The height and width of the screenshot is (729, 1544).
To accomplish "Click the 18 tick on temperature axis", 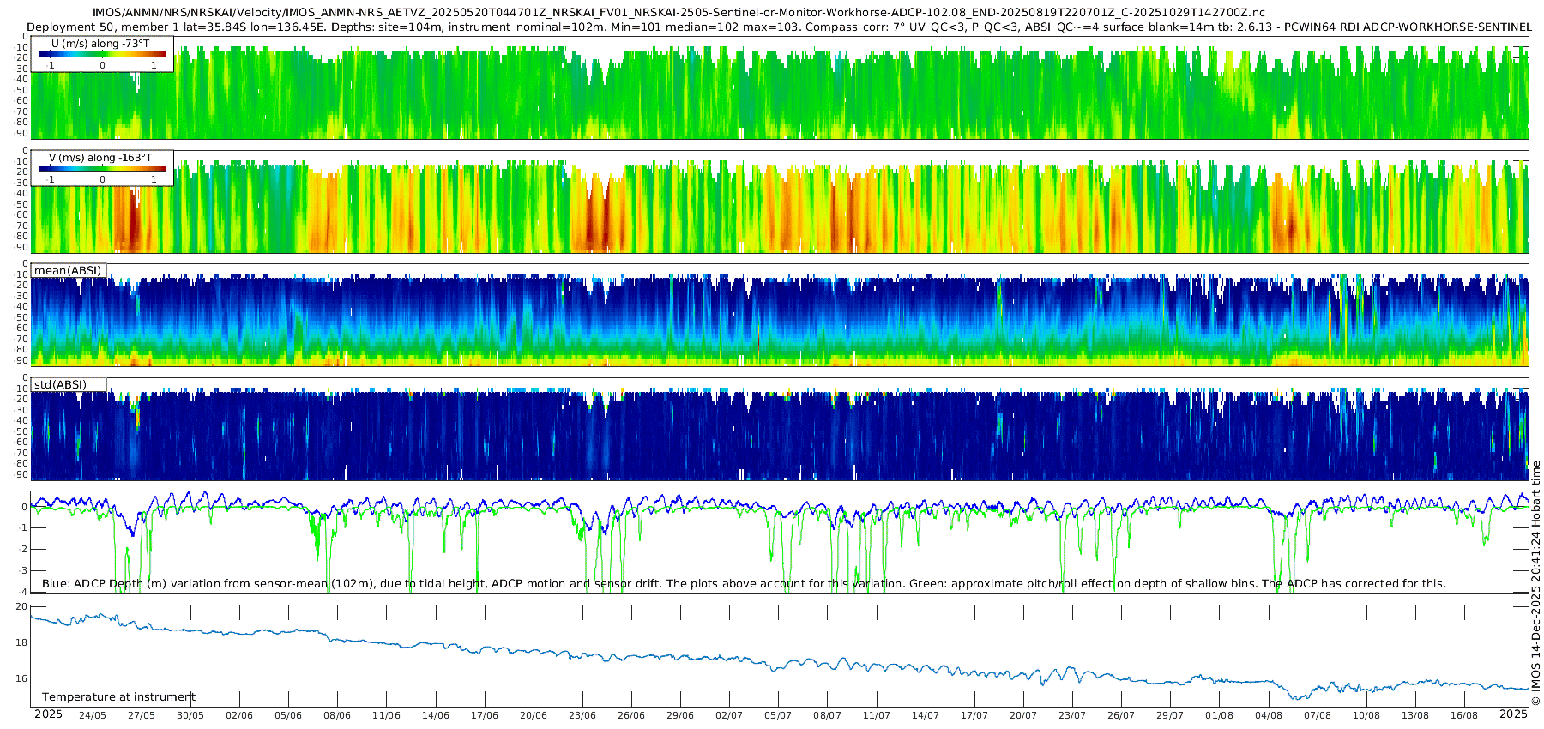I will [21, 642].
